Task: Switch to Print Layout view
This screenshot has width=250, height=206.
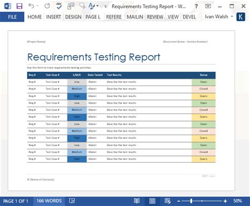Action: click(152, 201)
